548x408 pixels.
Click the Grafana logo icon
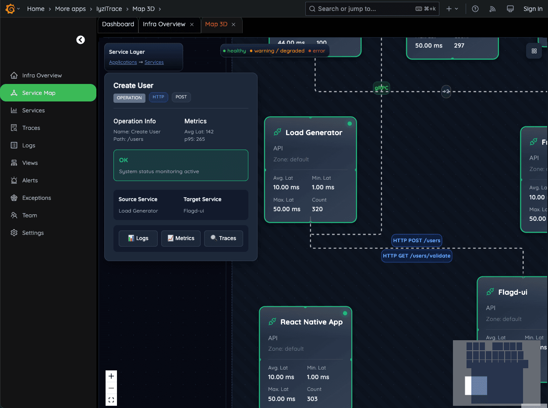[10, 9]
